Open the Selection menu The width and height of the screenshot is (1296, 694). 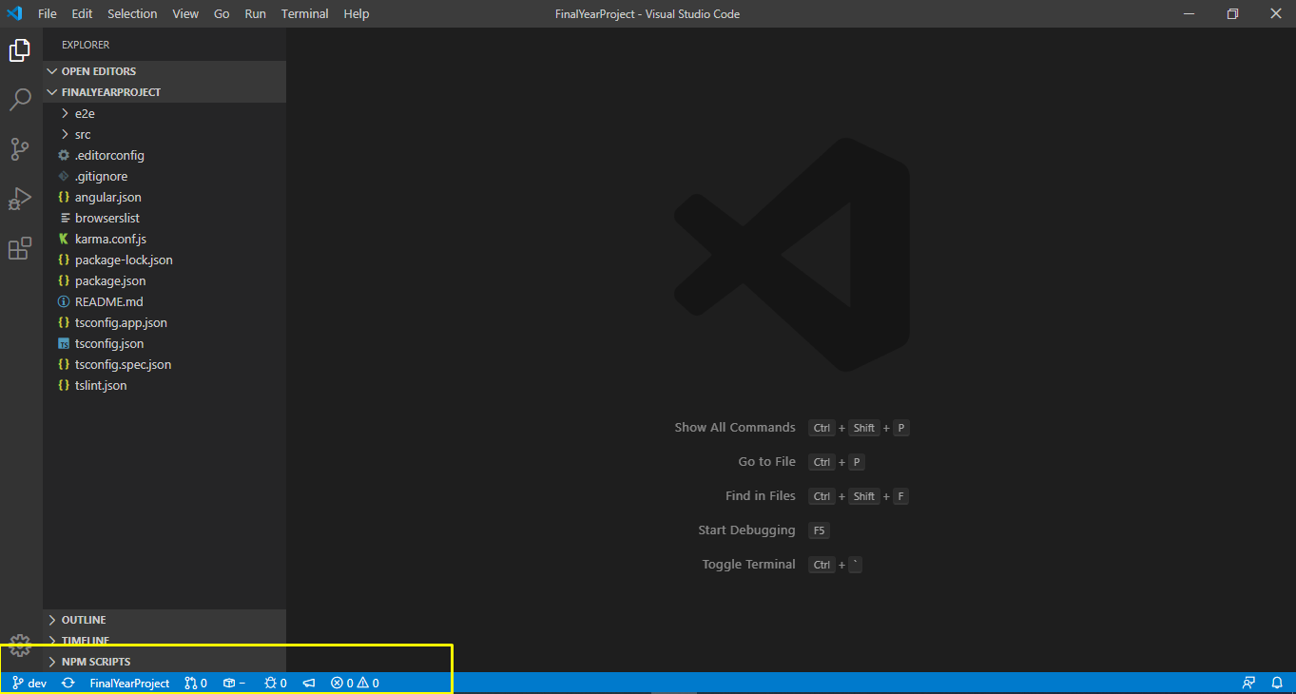pyautogui.click(x=132, y=13)
